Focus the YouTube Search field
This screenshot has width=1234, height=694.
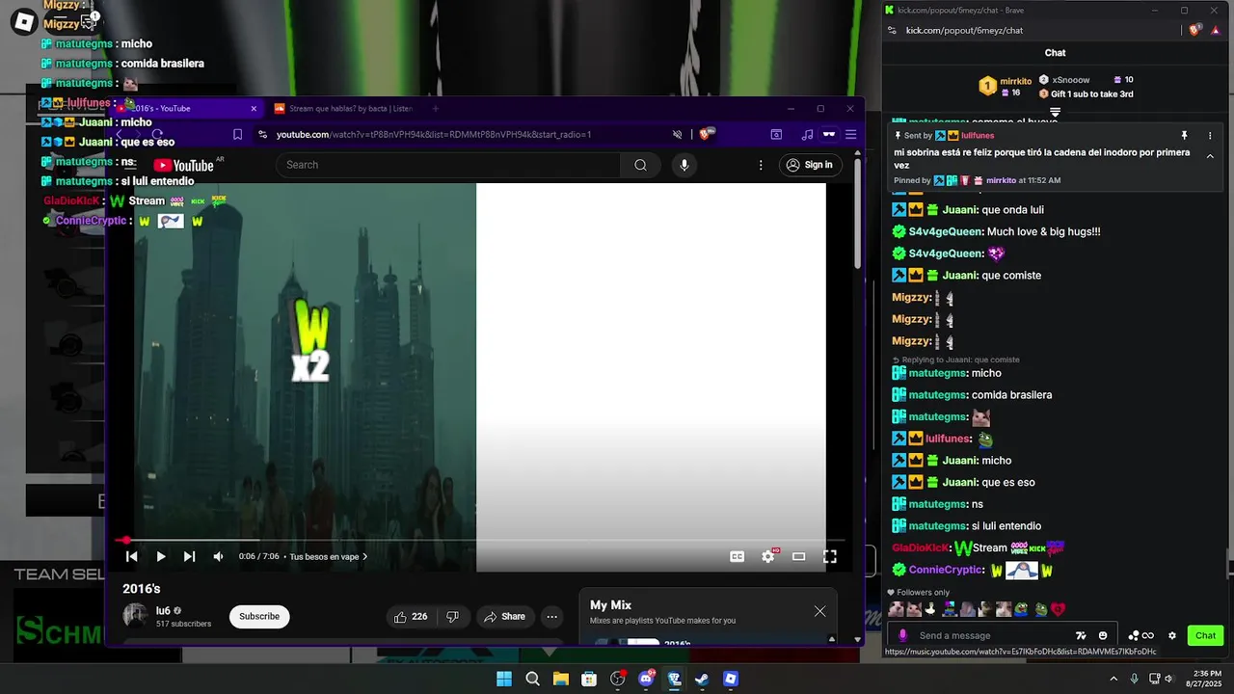coord(449,165)
